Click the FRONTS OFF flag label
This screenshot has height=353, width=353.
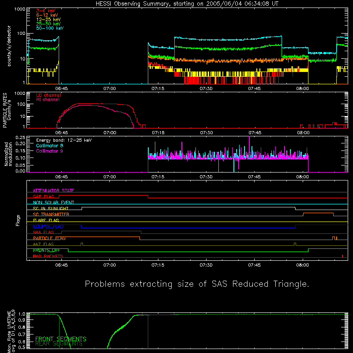(46, 250)
